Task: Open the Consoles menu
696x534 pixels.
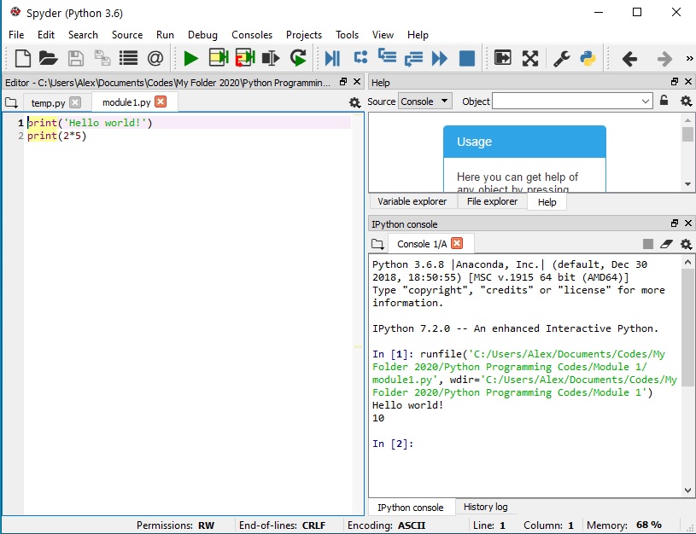Action: 252,35
